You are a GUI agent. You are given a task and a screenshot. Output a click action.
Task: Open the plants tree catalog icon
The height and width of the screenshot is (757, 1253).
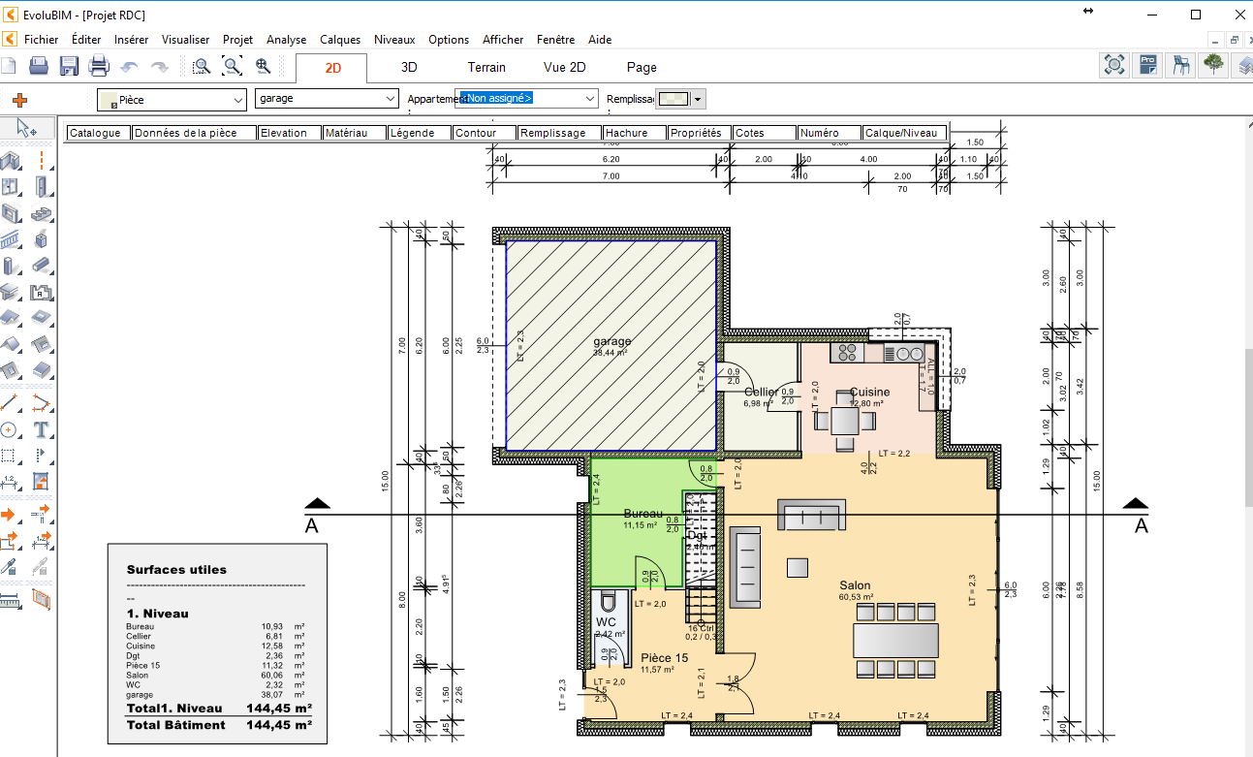pyautogui.click(x=1212, y=66)
